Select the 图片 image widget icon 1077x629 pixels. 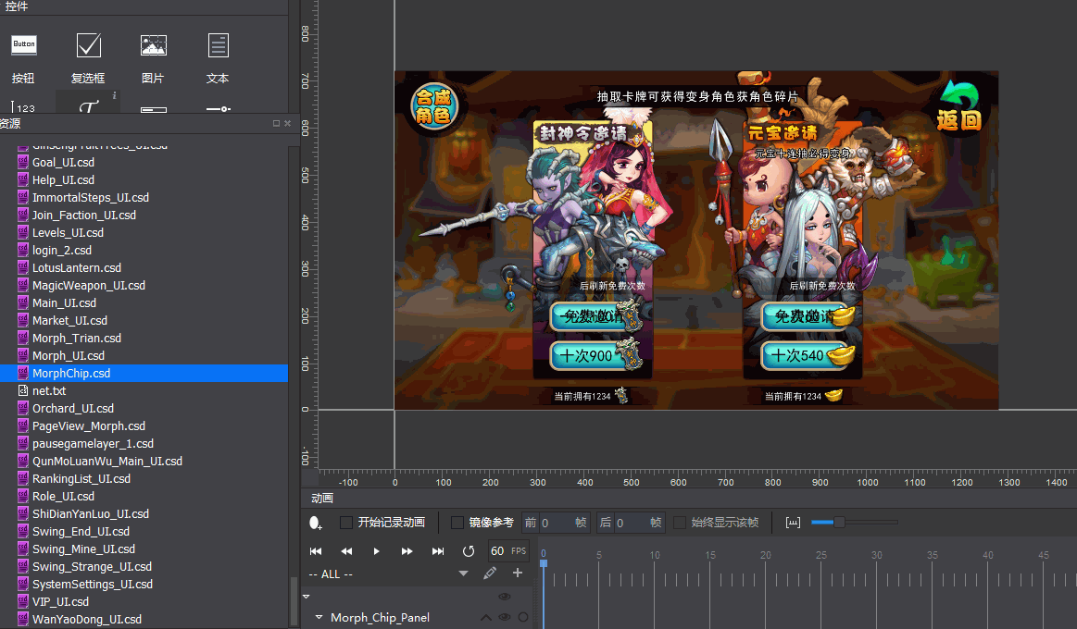point(154,45)
